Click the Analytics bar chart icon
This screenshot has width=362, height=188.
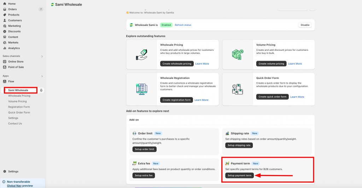click(5, 48)
